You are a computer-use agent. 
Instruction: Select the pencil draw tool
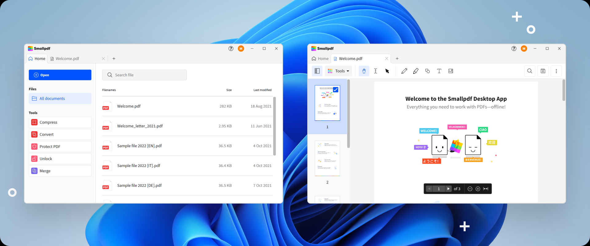(404, 71)
